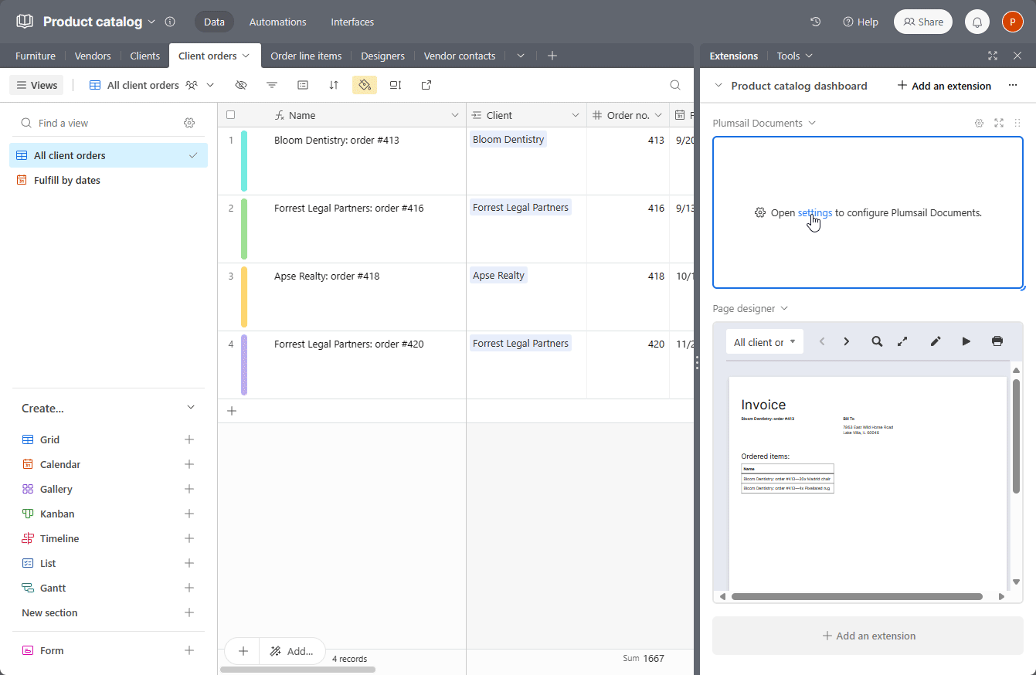Click the share view icon
This screenshot has height=675, width=1036.
(426, 85)
